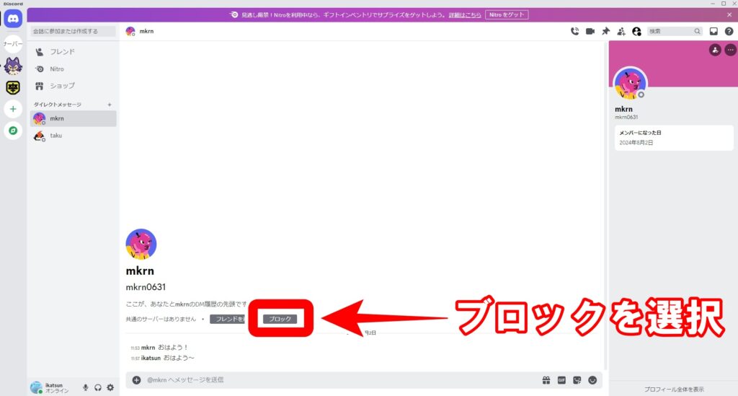Toggle the user profile panel icon
Viewport: 738px width, 396px height.
[x=637, y=31]
